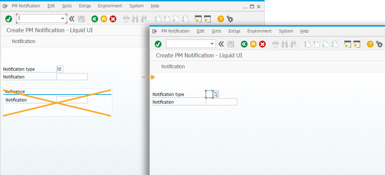Open System menu in front window
This screenshot has height=175, width=385.
pos(286,31)
